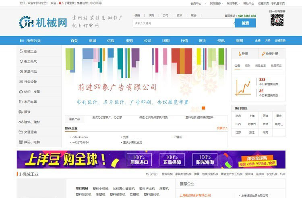Click the 所有分类 list icon
This screenshot has width=302, height=198.
pos(22,40)
